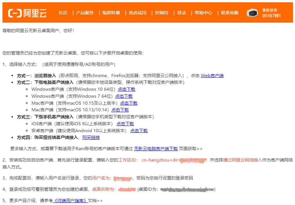Go to 免费试用 in the header
This screenshot has width=295, height=205.
(137, 12)
